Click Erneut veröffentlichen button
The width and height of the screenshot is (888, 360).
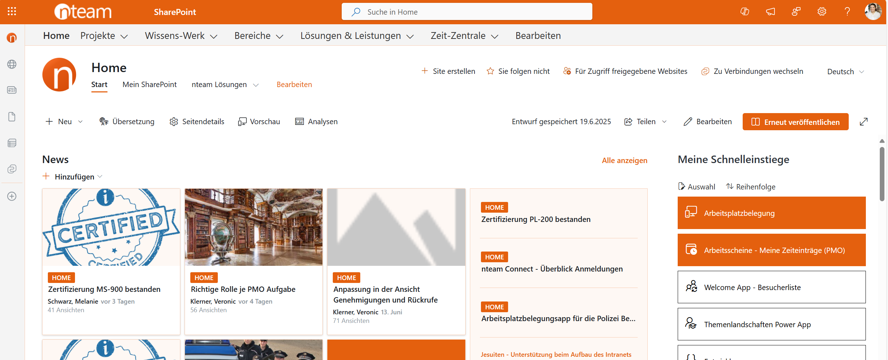tap(796, 122)
